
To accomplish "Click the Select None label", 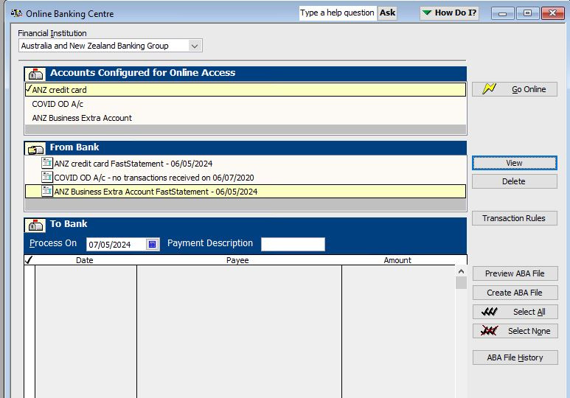I will [529, 331].
